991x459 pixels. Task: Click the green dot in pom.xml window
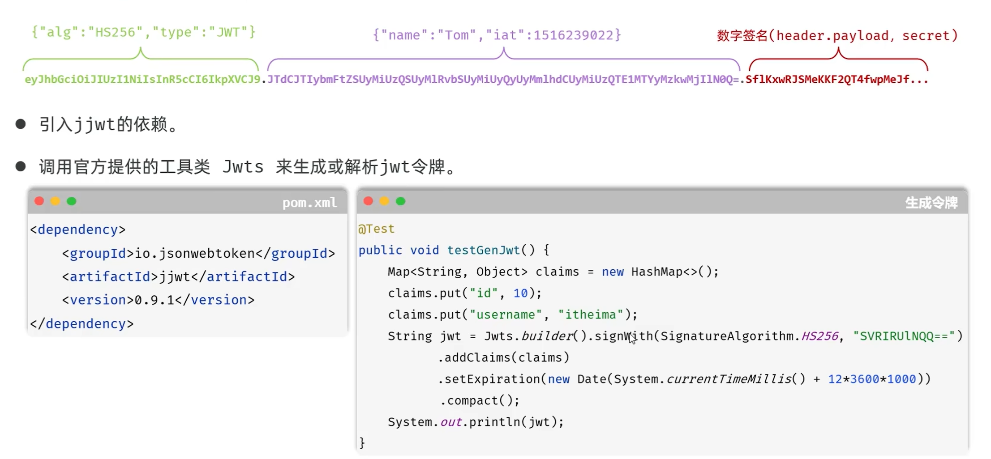pyautogui.click(x=72, y=201)
